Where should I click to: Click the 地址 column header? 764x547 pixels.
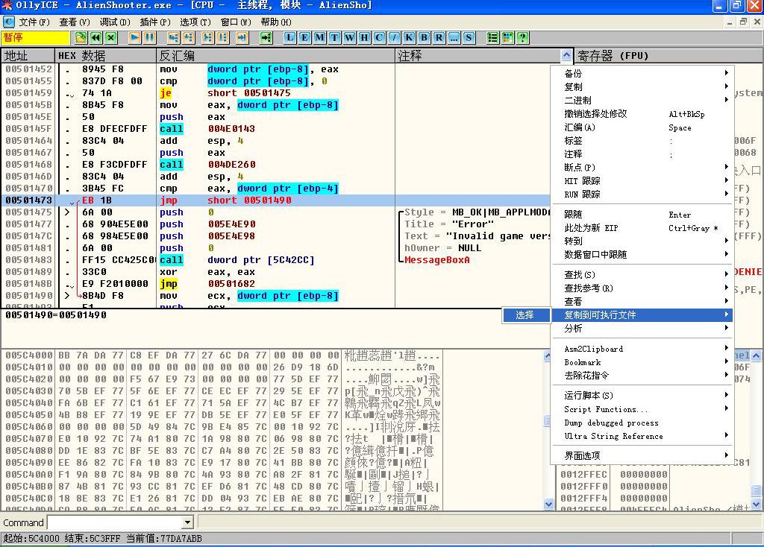(28, 55)
